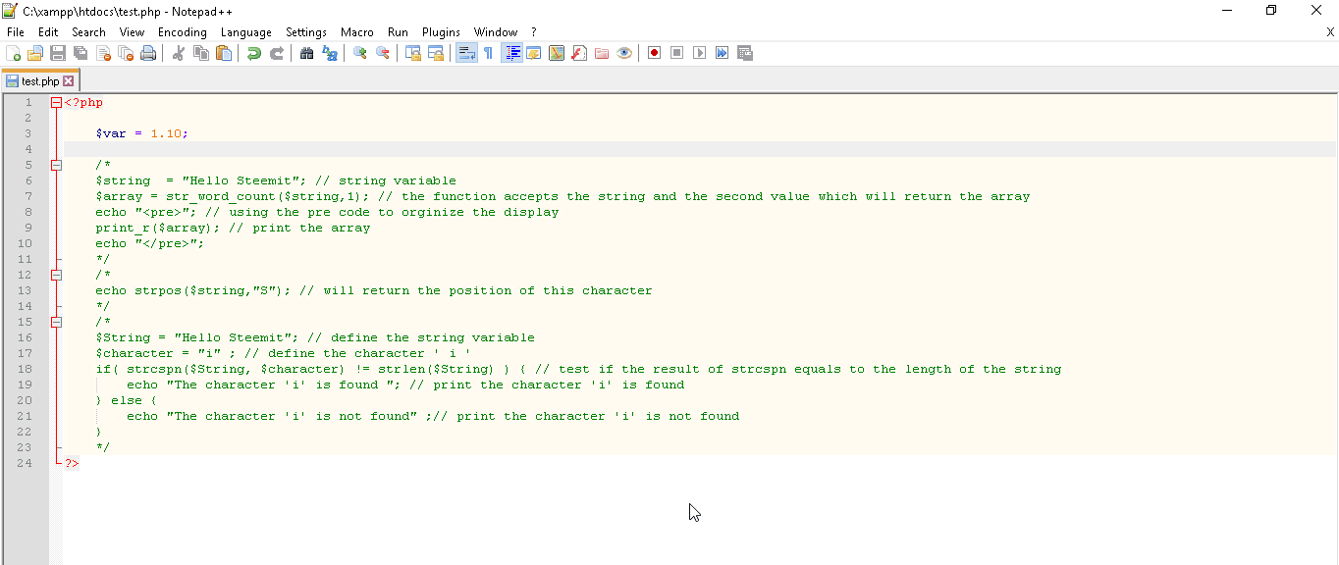Open the Encoding menu
The height and width of the screenshot is (565, 1339).
183,32
